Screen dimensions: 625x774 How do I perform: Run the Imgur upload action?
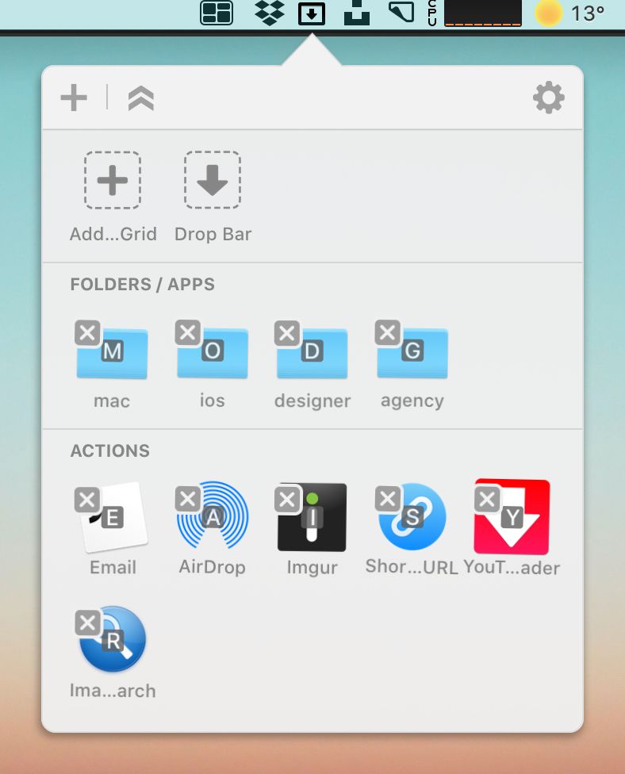click(312, 517)
